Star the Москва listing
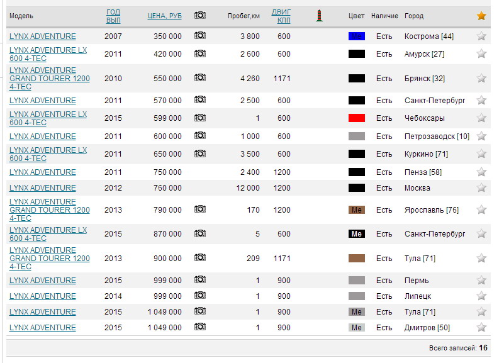The height and width of the screenshot is (363, 504). point(481,187)
